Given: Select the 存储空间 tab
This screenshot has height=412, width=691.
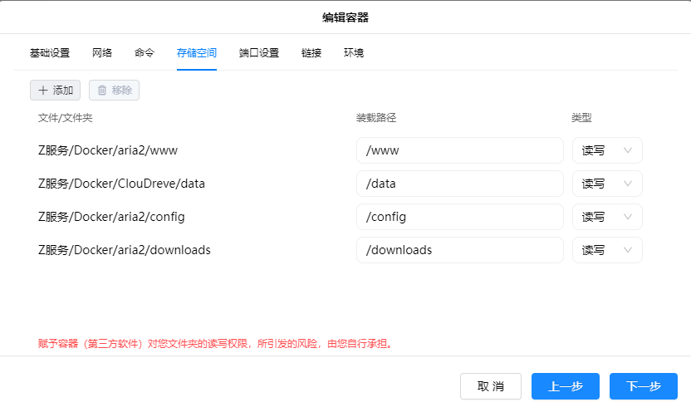Looking at the screenshot, I should pos(197,52).
